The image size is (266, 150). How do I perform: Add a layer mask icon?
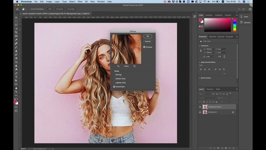pyautogui.click(x=218, y=148)
